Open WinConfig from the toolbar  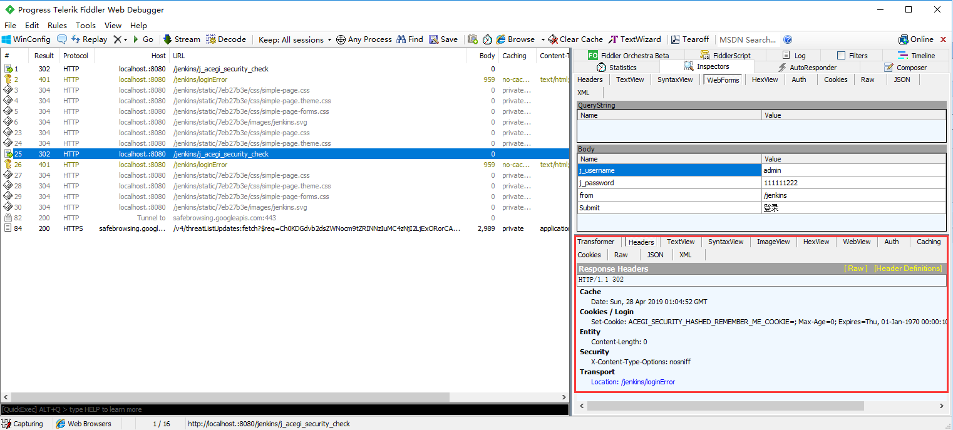tap(26, 39)
